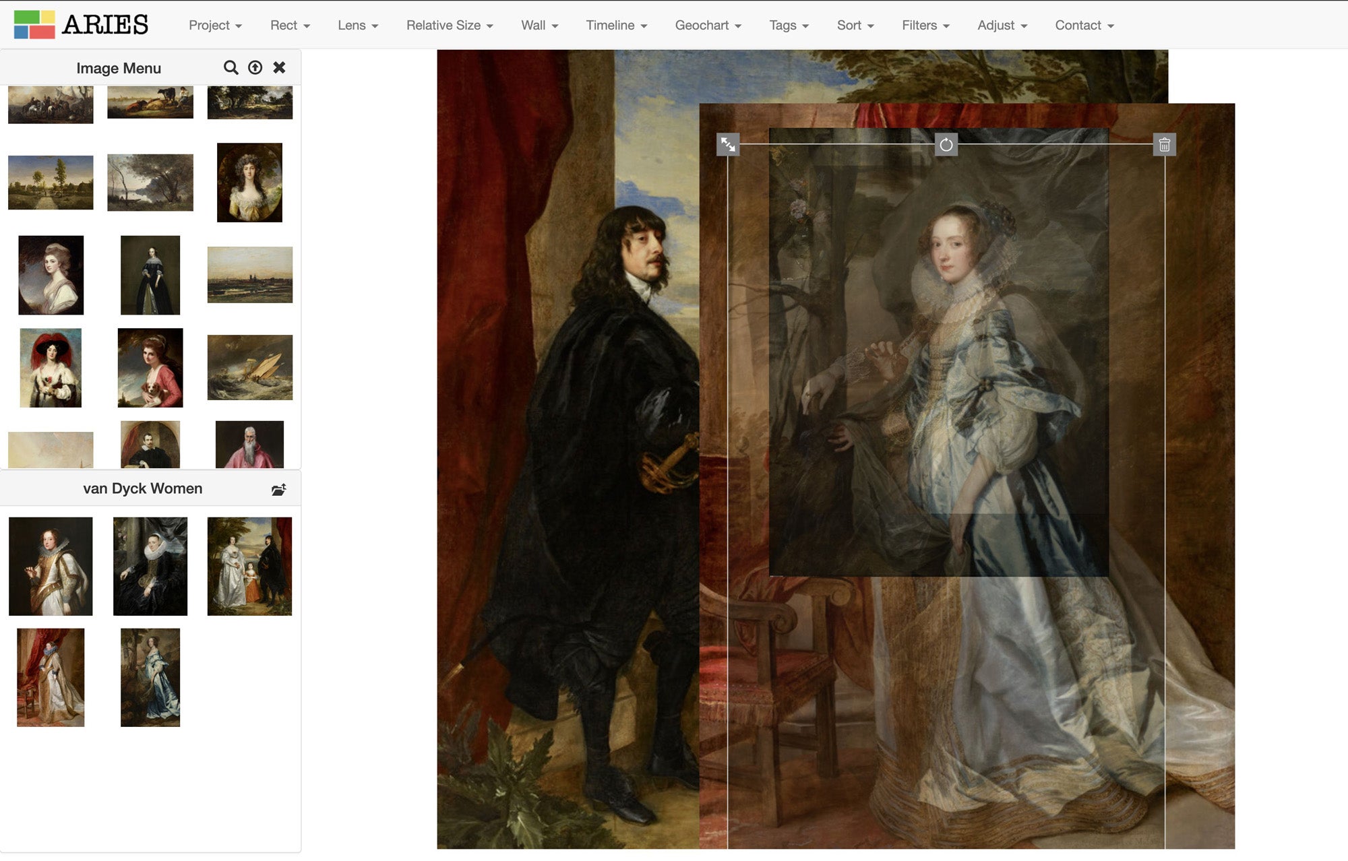Select van Dyck seated woman with white ruff
Viewport: 1348px width, 861px height.
pyautogui.click(x=150, y=567)
